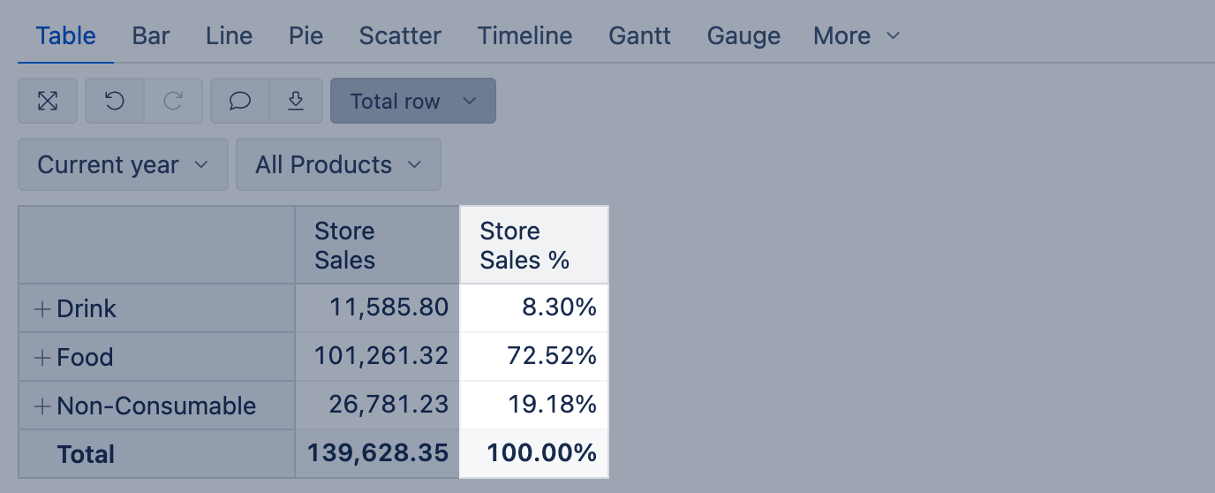The width and height of the screenshot is (1215, 493).
Task: Switch to the Bar chart tab
Action: (x=151, y=35)
